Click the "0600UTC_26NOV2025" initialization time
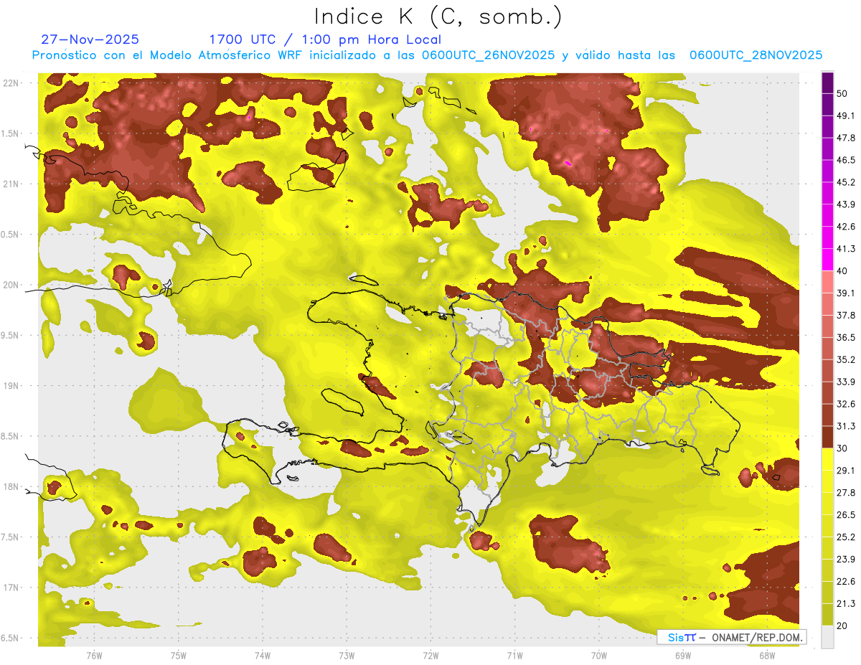Viewport: 861px width, 665px height. pyautogui.click(x=489, y=55)
